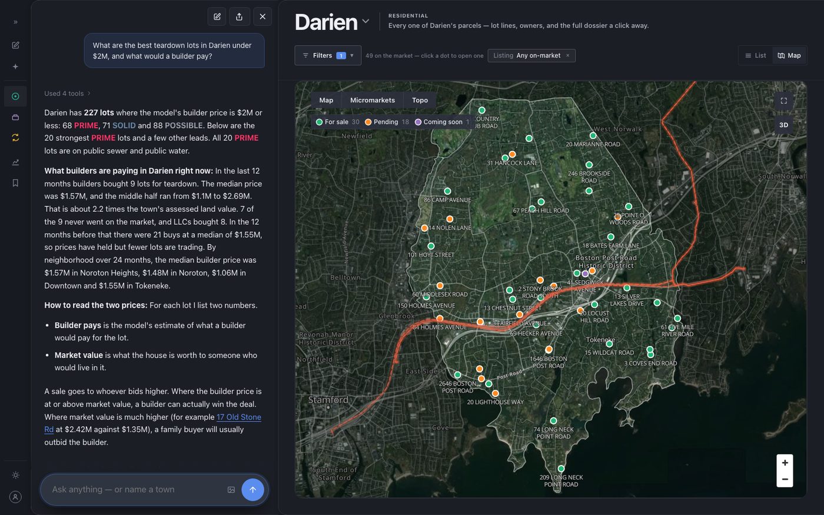Click the '227 lots' bold text
The image size is (824, 515).
[99, 112]
